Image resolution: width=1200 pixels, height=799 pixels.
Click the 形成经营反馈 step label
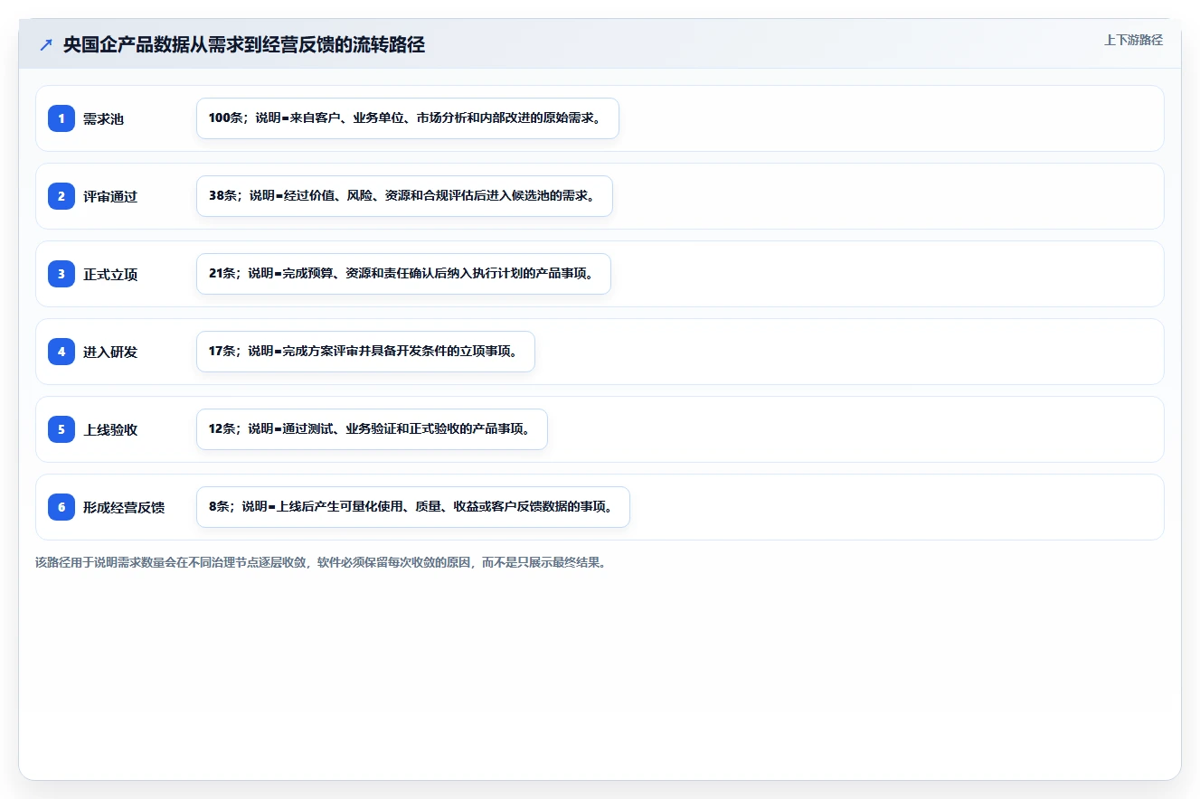[x=124, y=507]
